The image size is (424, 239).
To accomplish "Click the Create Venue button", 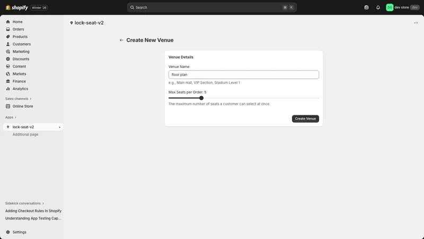I will pos(305,118).
